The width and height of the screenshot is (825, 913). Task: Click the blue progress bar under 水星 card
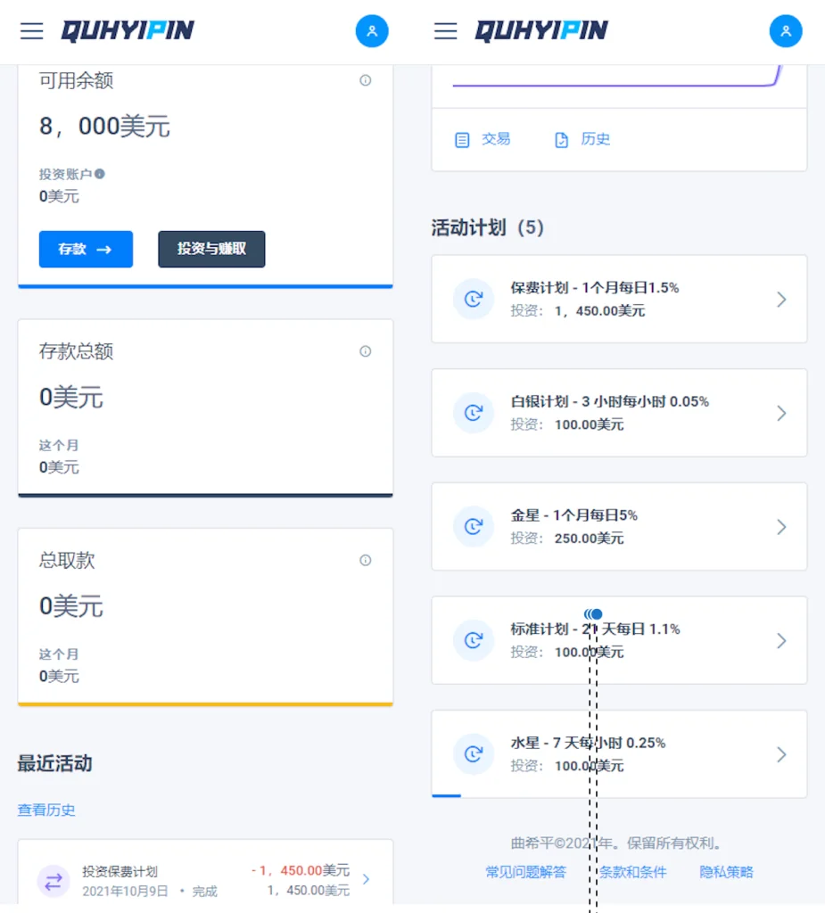(446, 794)
